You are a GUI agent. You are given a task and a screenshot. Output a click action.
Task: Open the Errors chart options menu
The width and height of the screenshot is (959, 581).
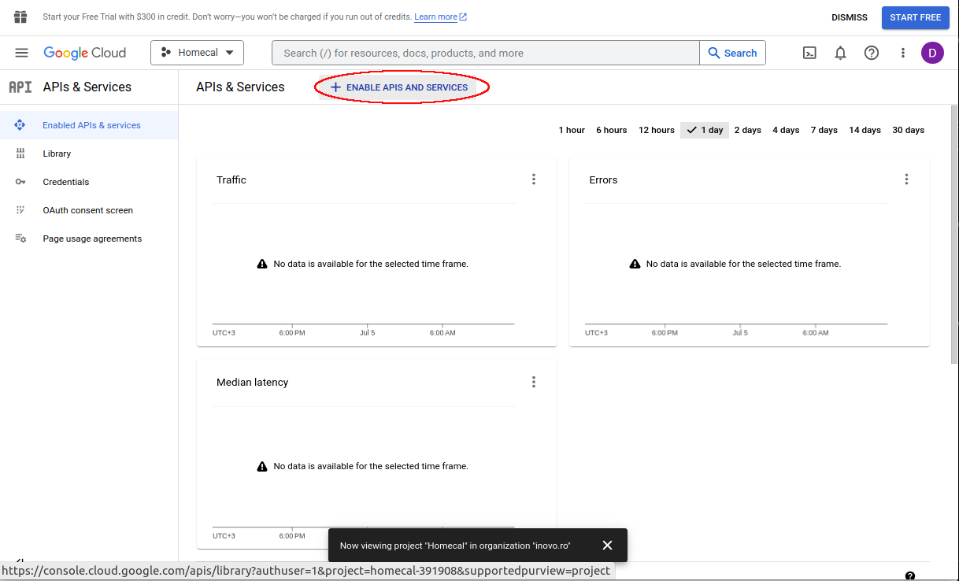click(x=906, y=179)
